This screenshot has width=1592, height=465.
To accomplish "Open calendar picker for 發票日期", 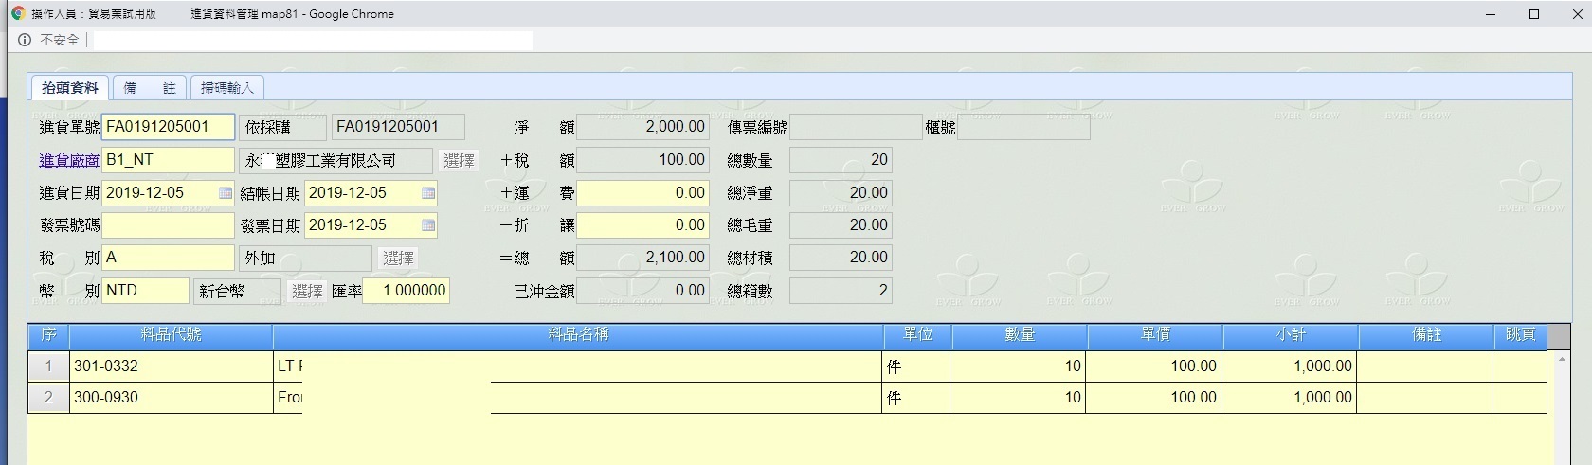I will [x=428, y=225].
